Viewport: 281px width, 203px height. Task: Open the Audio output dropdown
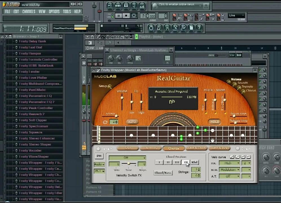click(99, 164)
